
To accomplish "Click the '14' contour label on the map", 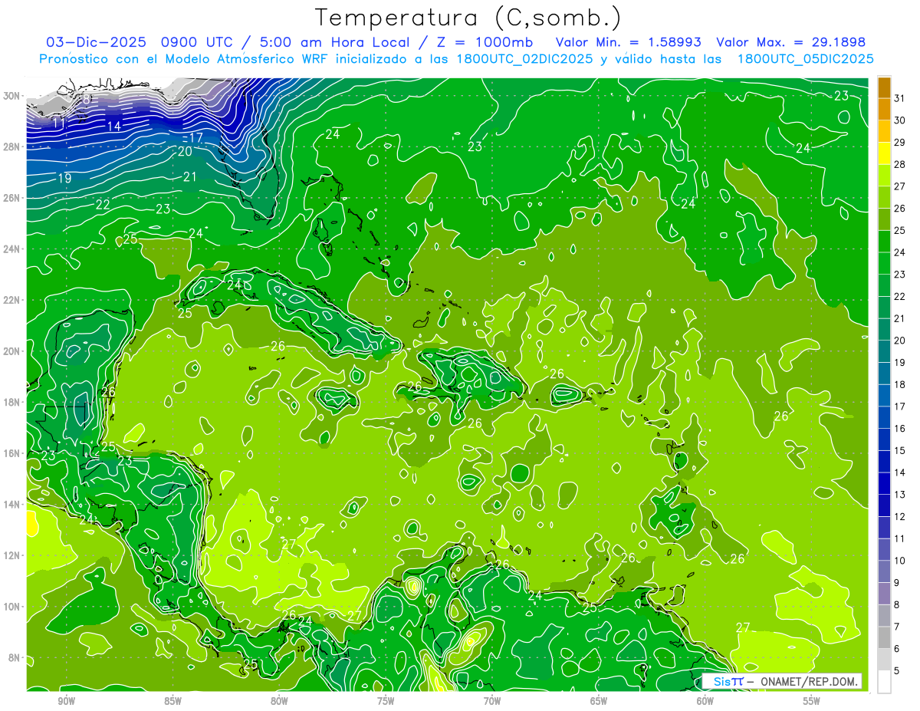I will tap(114, 127).
